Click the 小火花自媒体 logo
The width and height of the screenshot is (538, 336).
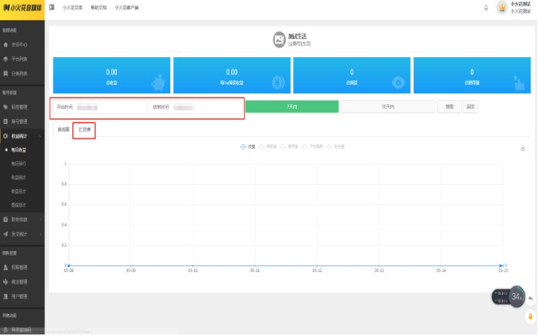23,8
